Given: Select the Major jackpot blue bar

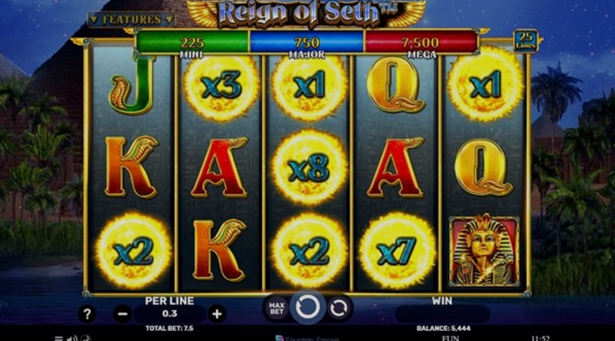Looking at the screenshot, I should (x=307, y=42).
